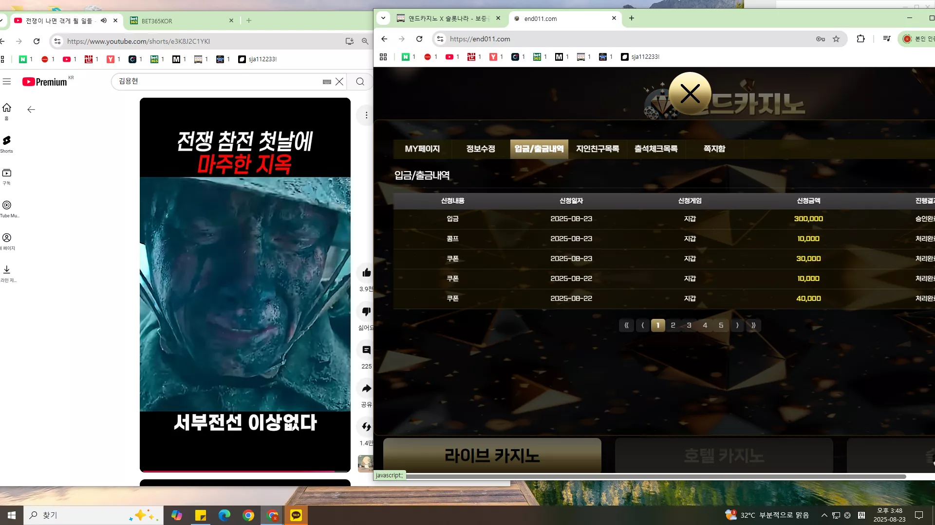Open the on-screen keyboard in YouTube search
Viewport: 935px width, 525px height.
(327, 82)
